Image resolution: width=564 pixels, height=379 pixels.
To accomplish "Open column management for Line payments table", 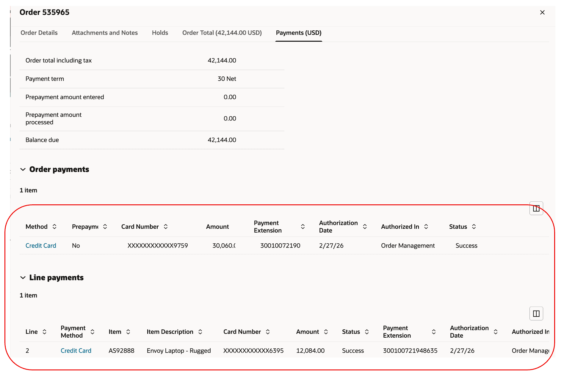I will [x=536, y=313].
